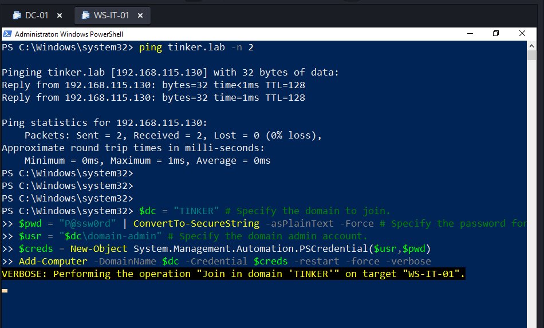Minimize the PowerShell window

coord(470,34)
